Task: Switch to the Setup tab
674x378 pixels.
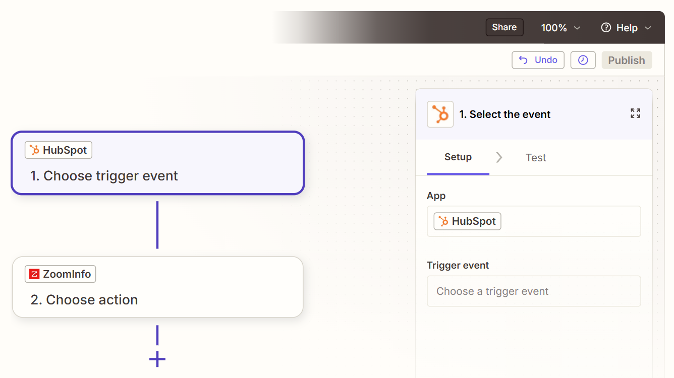Action: click(458, 157)
